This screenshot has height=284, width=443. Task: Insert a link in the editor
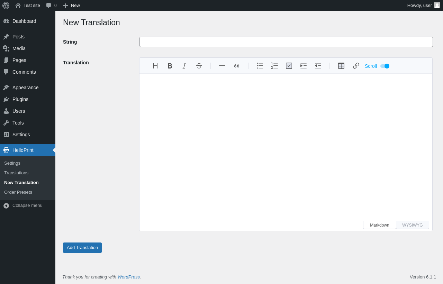pyautogui.click(x=356, y=66)
